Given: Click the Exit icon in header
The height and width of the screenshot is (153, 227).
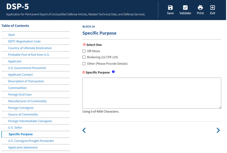Looking at the screenshot, I should point(212,8).
